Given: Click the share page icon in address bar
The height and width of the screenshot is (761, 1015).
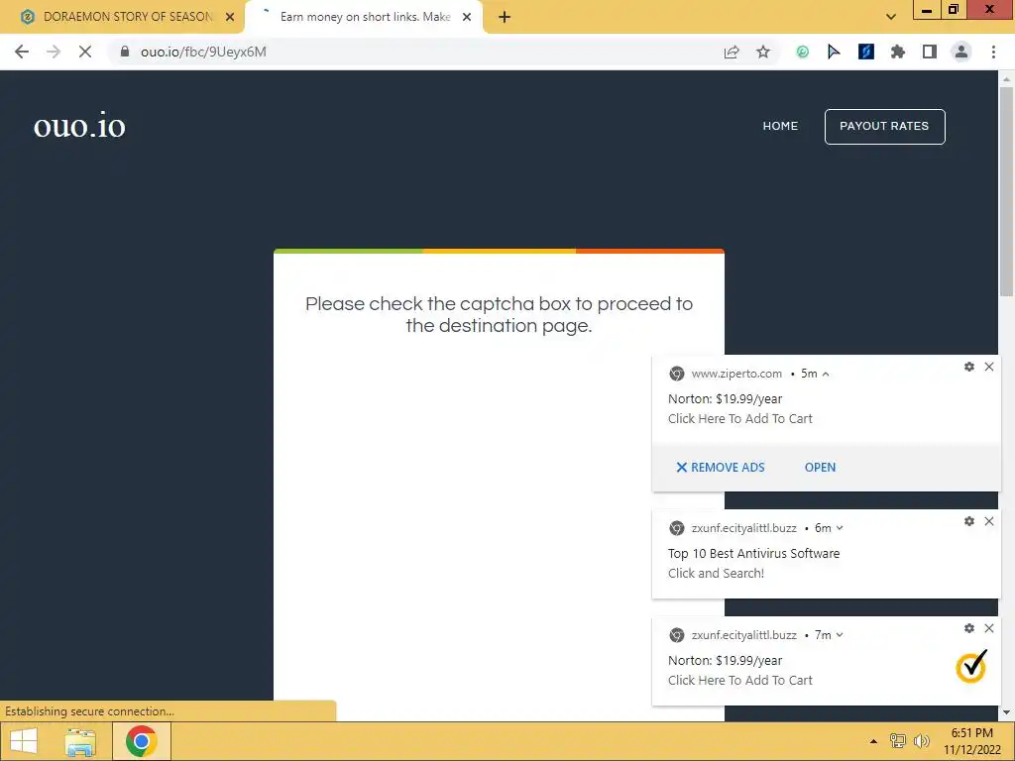Looking at the screenshot, I should (x=732, y=52).
